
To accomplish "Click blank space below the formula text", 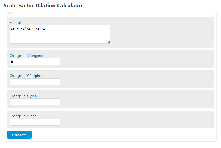I will (60, 37).
